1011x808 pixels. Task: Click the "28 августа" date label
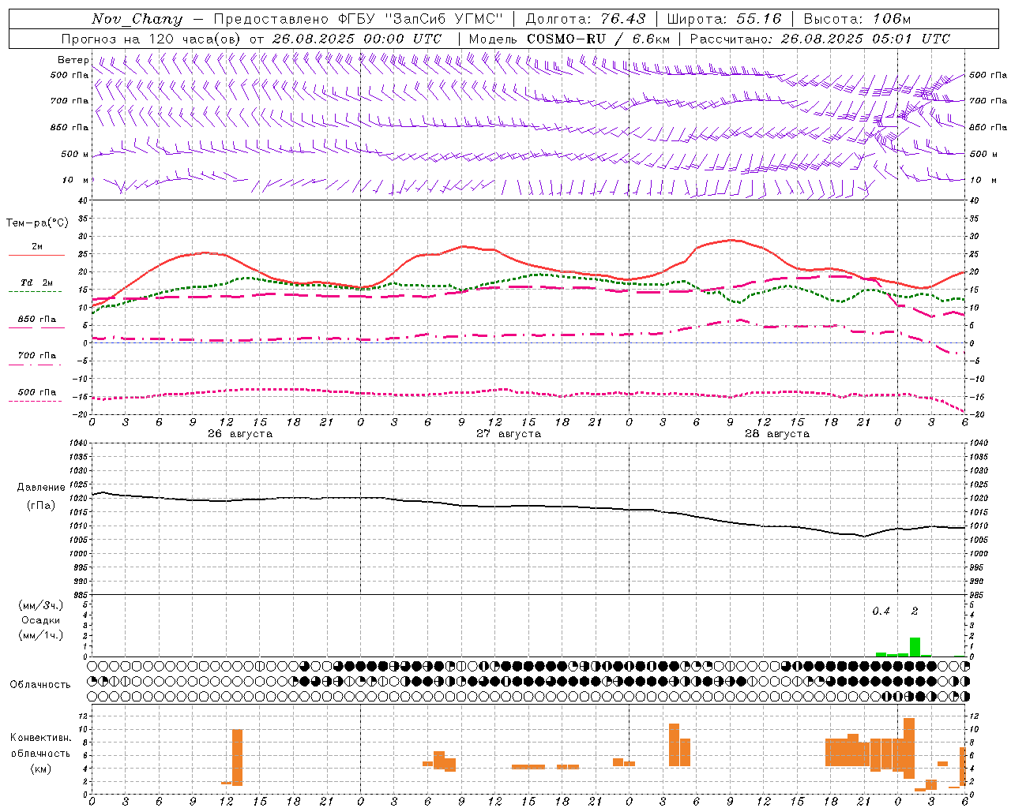[x=777, y=433]
